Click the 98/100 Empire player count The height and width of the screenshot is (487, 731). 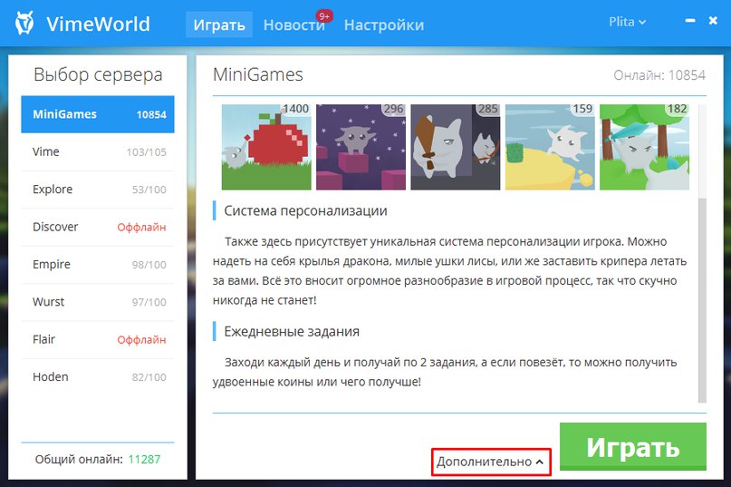click(x=149, y=265)
